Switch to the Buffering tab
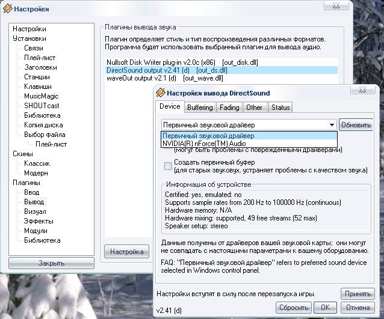This screenshot has height=319, width=384. click(199, 108)
